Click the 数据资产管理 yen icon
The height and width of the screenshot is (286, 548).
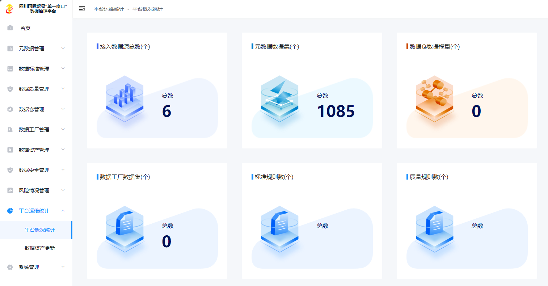click(x=10, y=150)
